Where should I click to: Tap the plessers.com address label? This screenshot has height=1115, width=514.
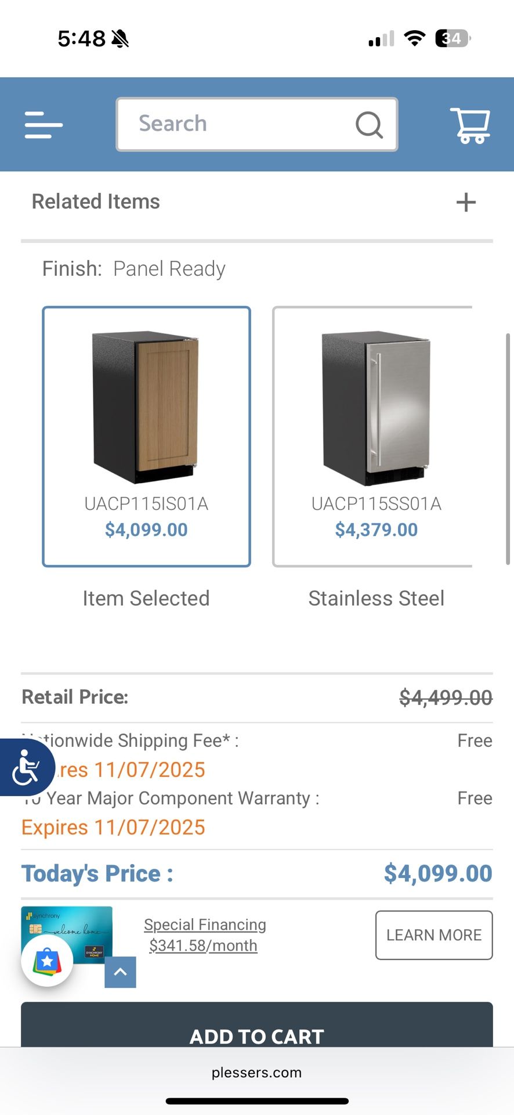257,1073
